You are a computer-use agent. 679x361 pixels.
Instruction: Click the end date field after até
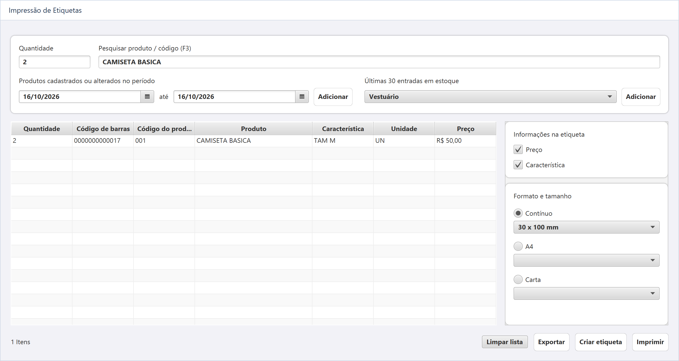235,97
